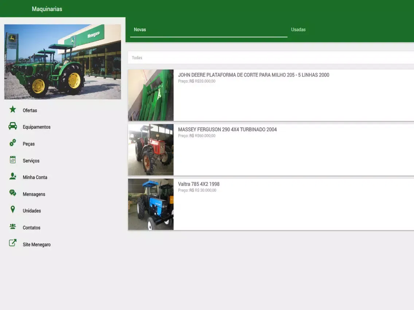The width and height of the screenshot is (414, 310).
Task: Click the R$20.000,00 price text
Action: pyautogui.click(x=205, y=81)
